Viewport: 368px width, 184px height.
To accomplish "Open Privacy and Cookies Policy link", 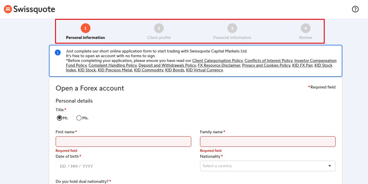I will pyautogui.click(x=266, y=65).
